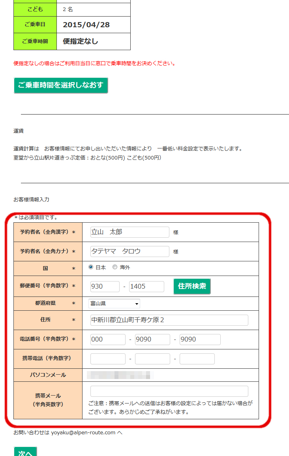
Task: Click the こども 2 名 value cell
Action: pos(93,9)
